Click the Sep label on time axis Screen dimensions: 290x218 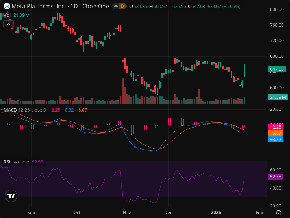point(31,213)
